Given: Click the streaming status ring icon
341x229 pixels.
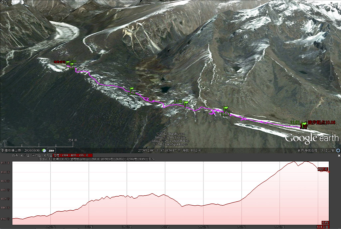Looking at the screenshot, I should tap(338, 150).
